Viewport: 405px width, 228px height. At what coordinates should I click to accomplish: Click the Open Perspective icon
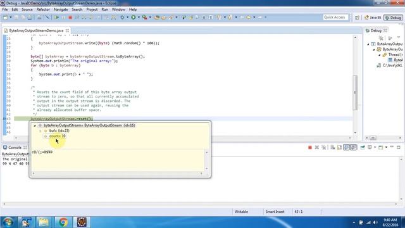(x=357, y=18)
